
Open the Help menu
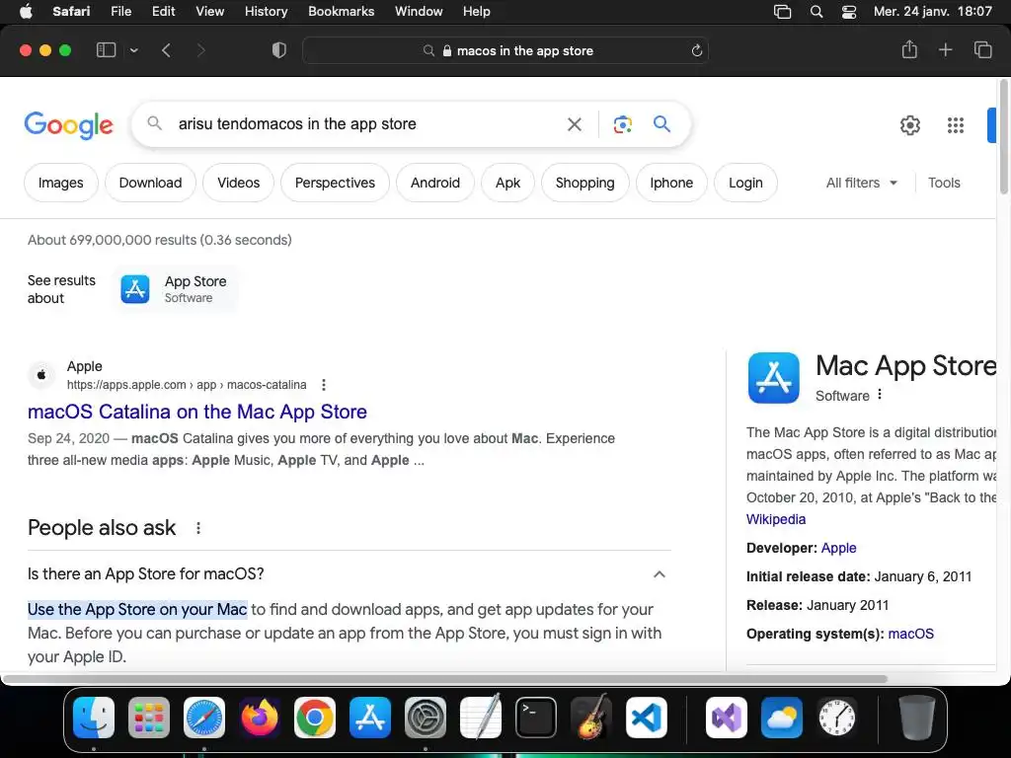tap(477, 12)
